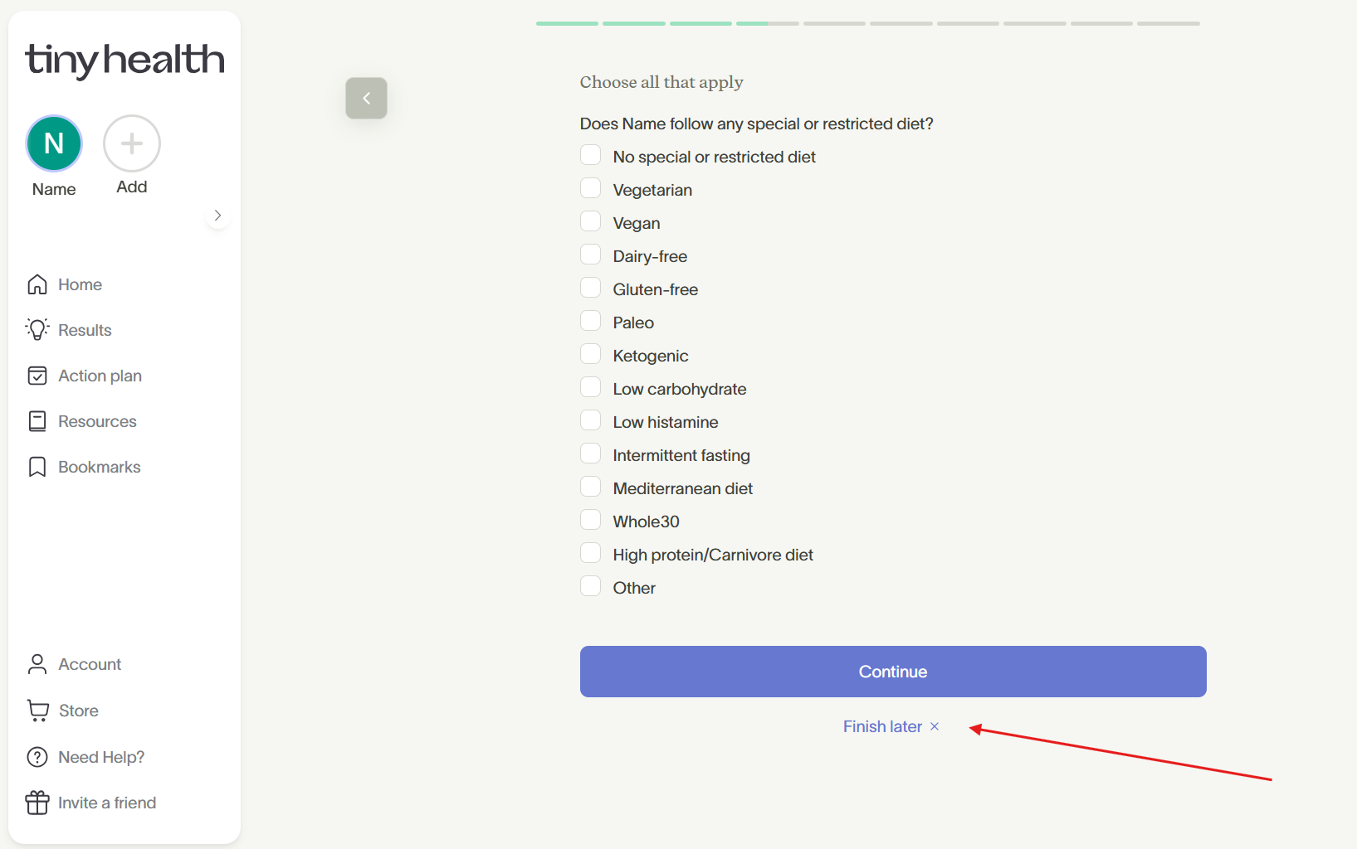Click the Invite a friend gift icon

pyautogui.click(x=37, y=803)
